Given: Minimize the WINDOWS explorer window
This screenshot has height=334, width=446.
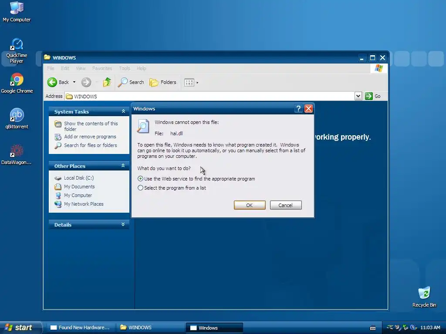Looking at the screenshot, I should point(362,58).
